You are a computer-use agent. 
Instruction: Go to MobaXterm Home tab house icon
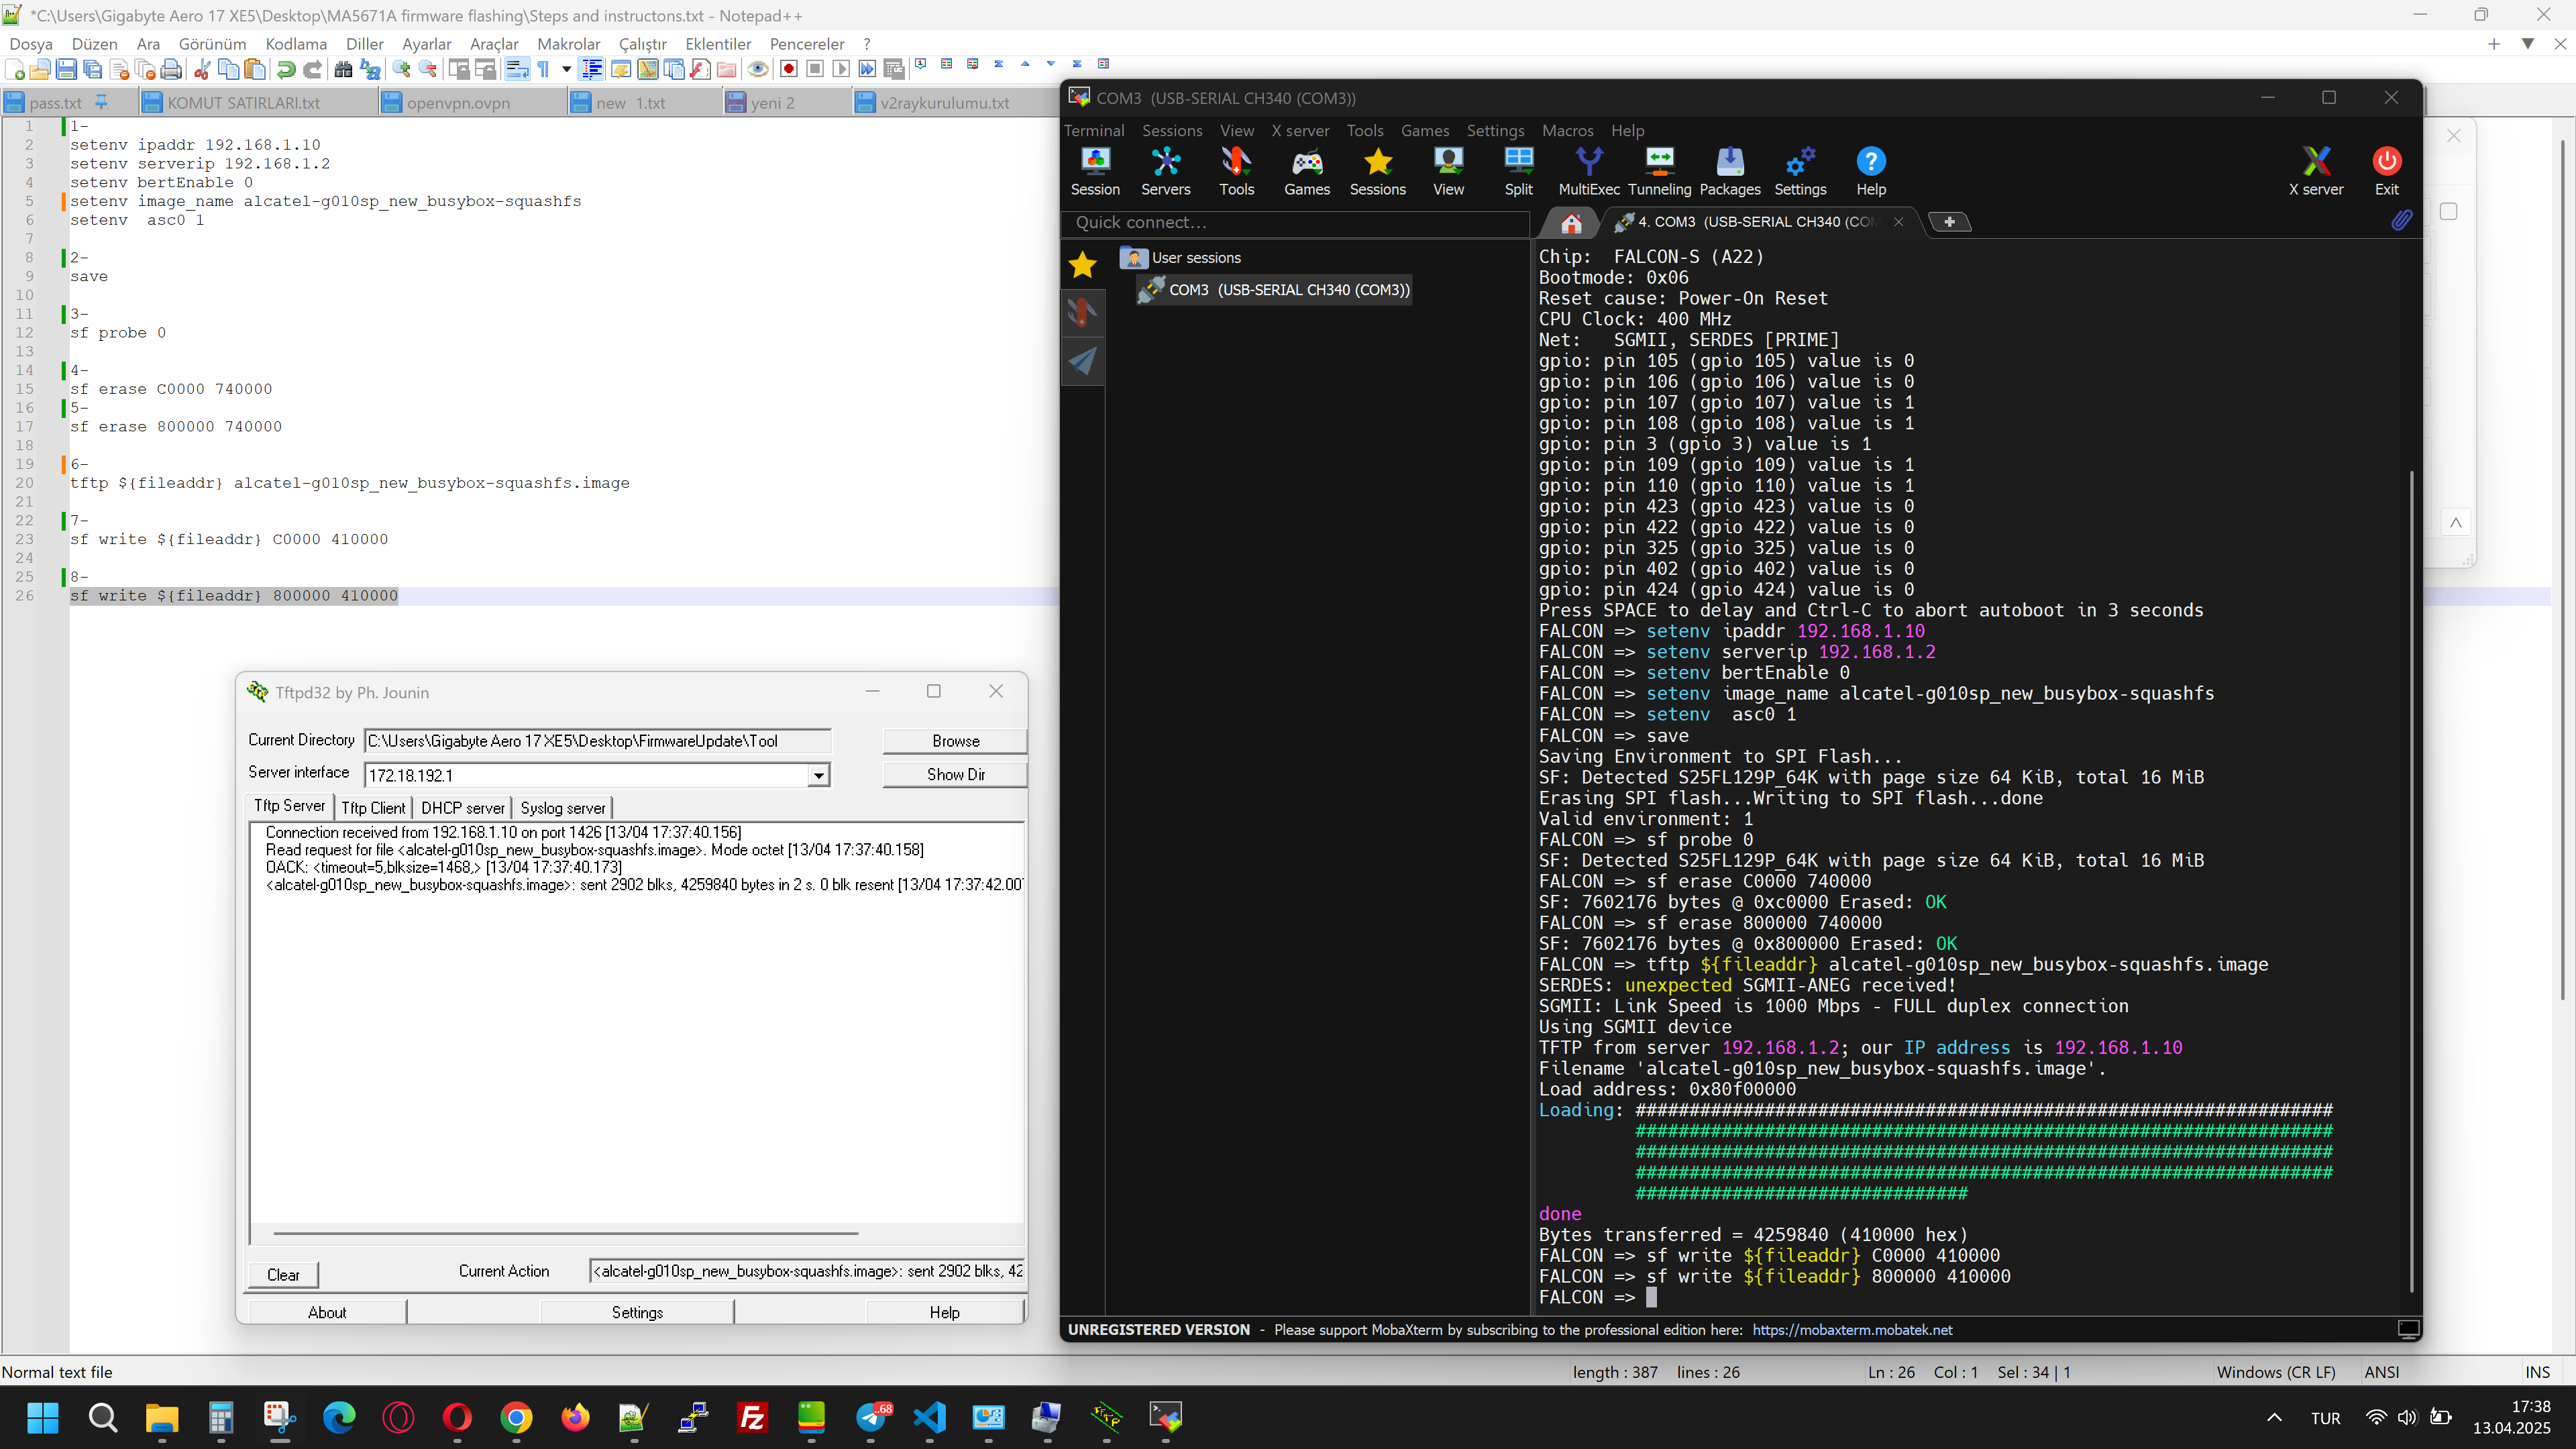(1571, 222)
